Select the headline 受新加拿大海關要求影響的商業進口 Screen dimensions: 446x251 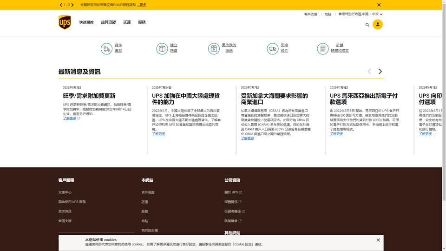coord(275,99)
